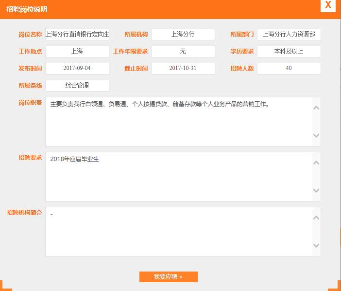Click the 招聘人数 field showing 40
Screen dimensions: 341x291
289,69
